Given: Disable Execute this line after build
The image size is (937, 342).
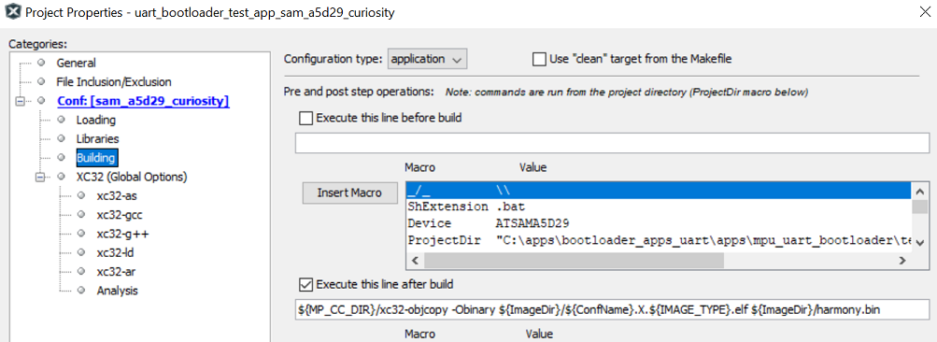Looking at the screenshot, I should click(306, 284).
